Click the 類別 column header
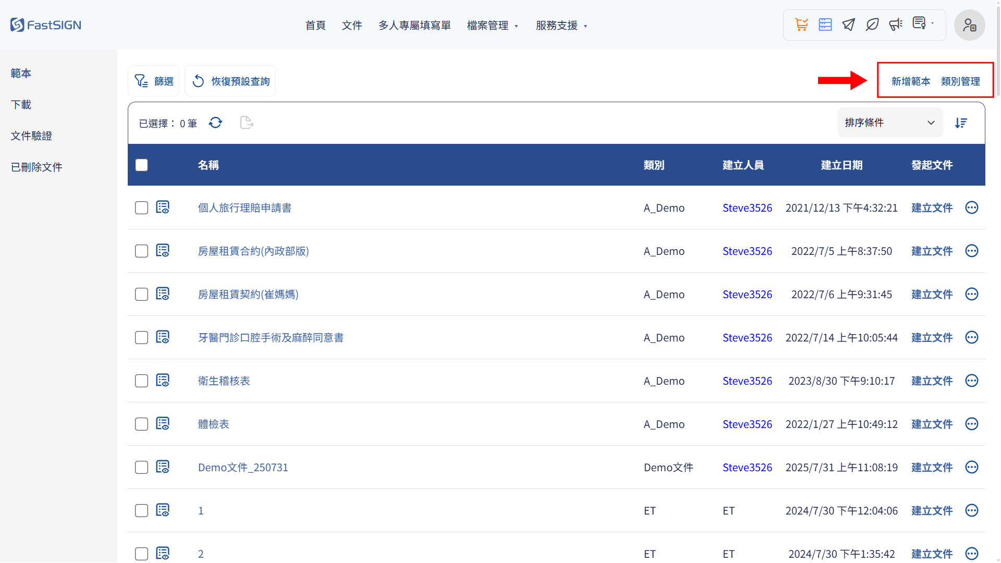The image size is (1001, 563). 654,165
